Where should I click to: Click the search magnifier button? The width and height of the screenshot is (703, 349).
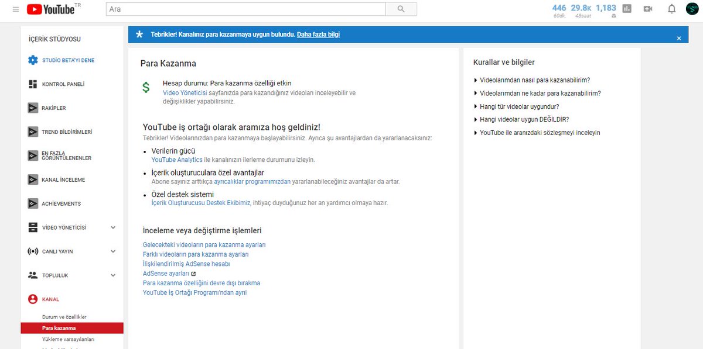(401, 9)
